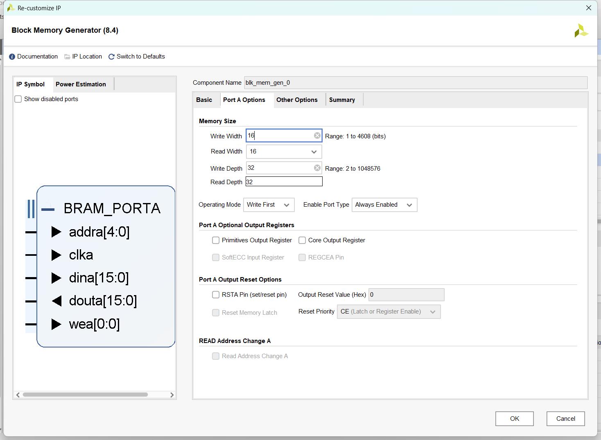Image resolution: width=601 pixels, height=440 pixels.
Task: Check the Primitives Output Register box
Action: [x=216, y=240]
